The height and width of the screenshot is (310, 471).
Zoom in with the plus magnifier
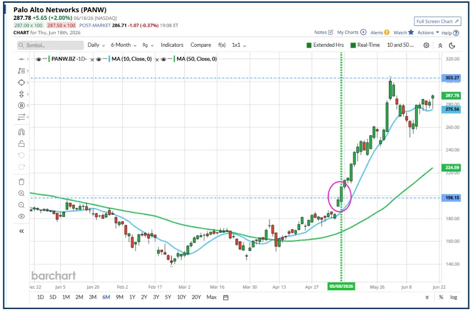click(21, 193)
